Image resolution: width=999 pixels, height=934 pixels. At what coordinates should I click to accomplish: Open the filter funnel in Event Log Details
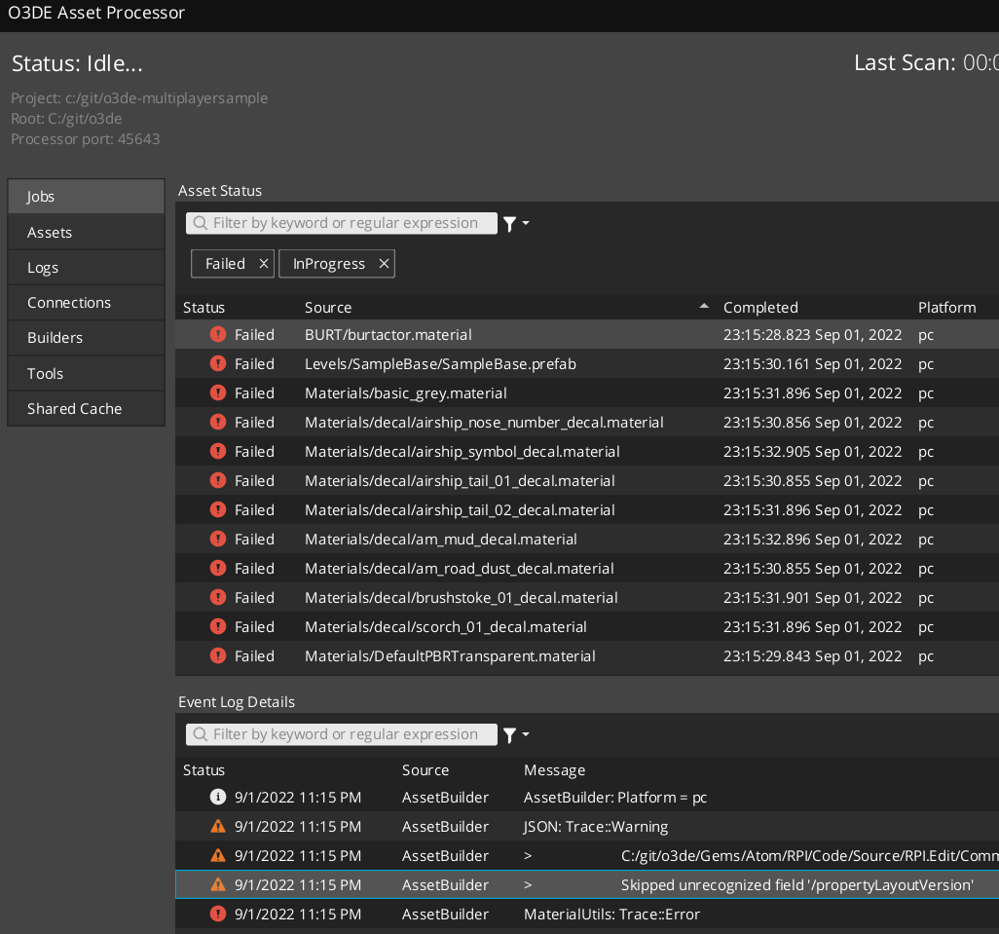(509, 734)
